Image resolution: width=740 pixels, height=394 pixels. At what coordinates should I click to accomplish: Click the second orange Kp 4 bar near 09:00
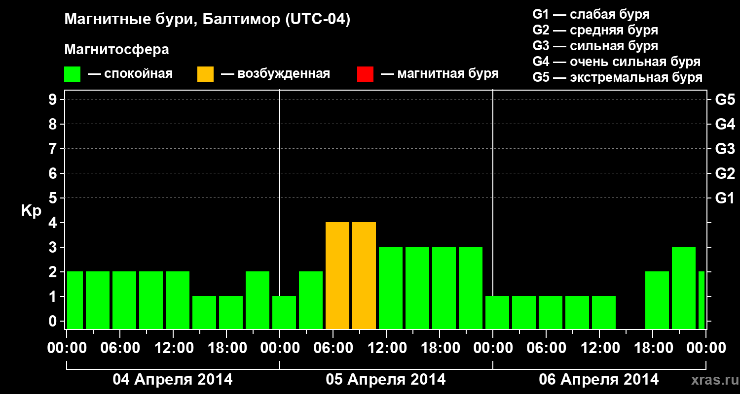(364, 275)
